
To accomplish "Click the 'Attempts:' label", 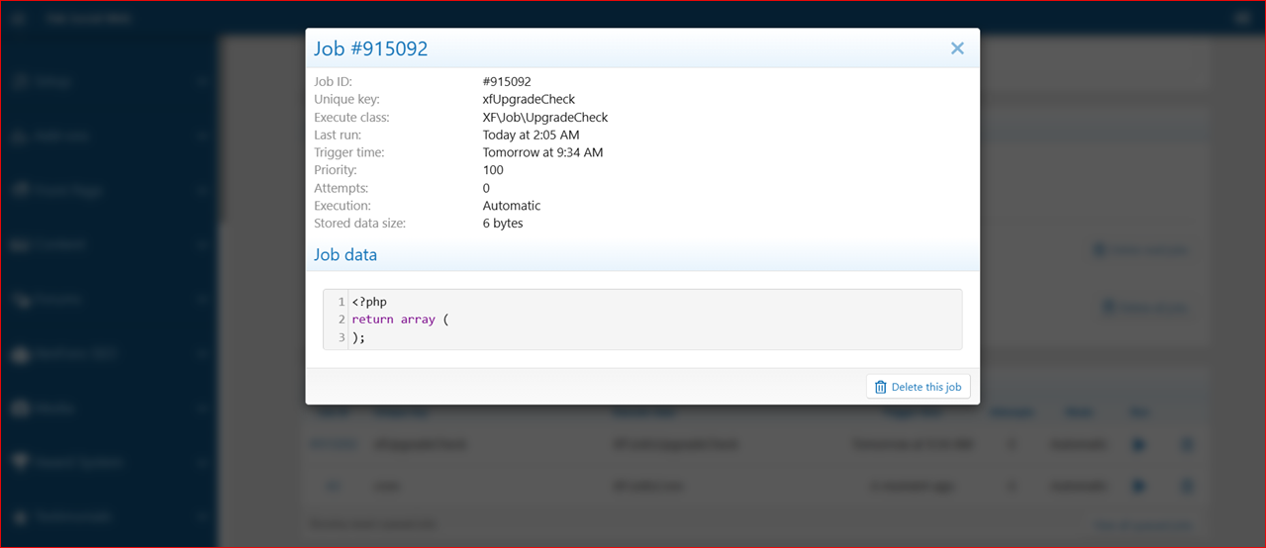I will pos(341,189).
